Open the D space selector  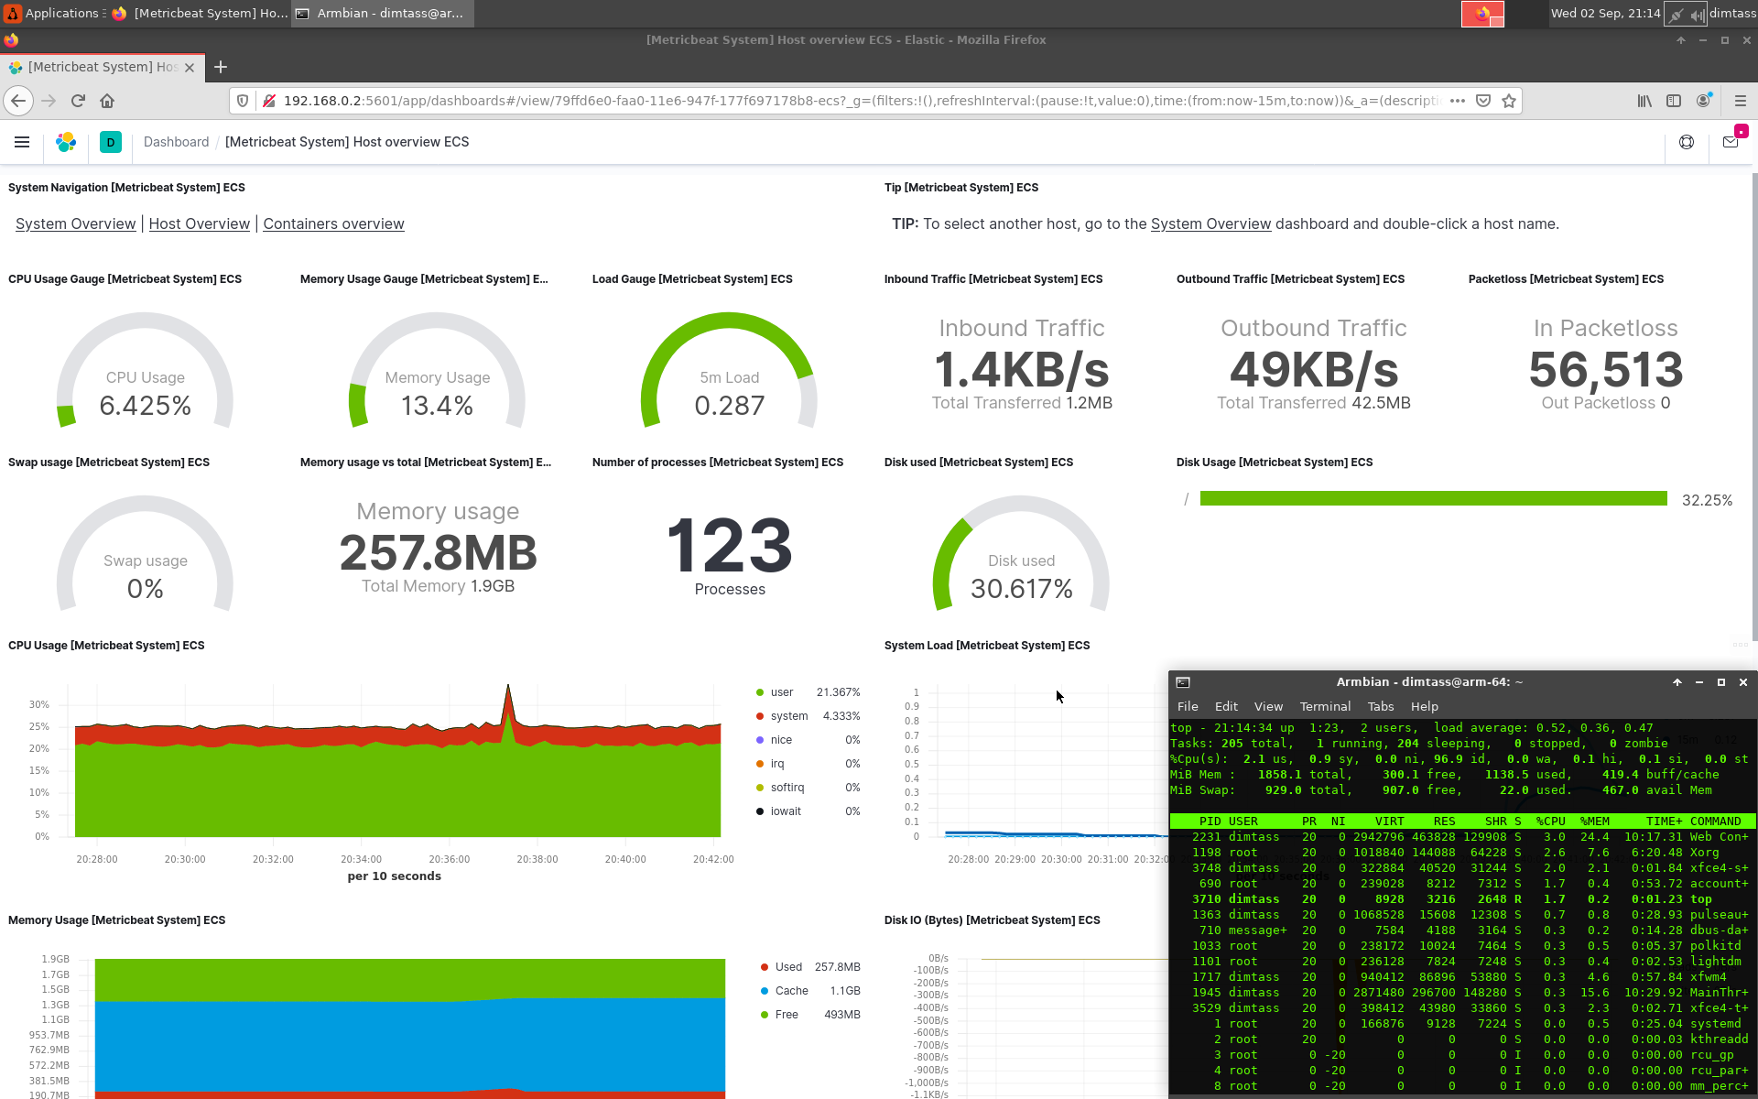click(x=111, y=142)
